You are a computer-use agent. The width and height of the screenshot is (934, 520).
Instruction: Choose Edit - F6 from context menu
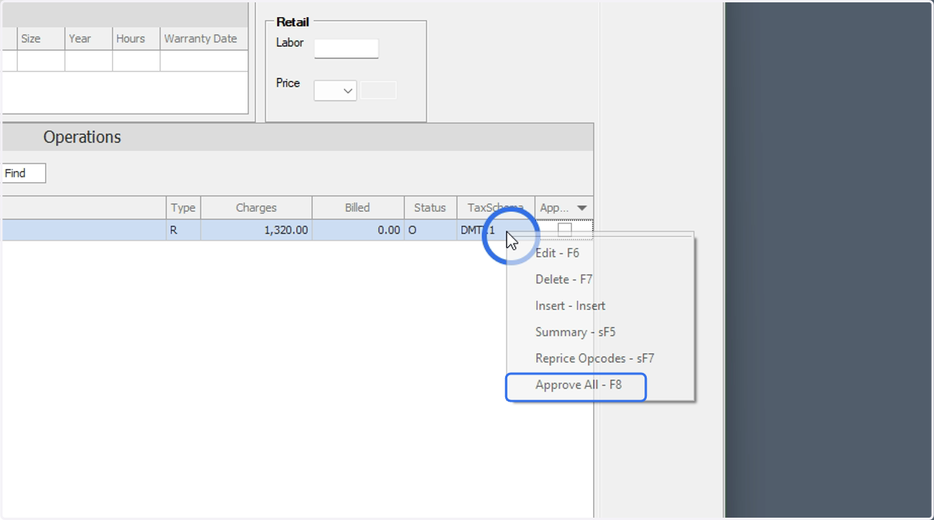click(557, 253)
